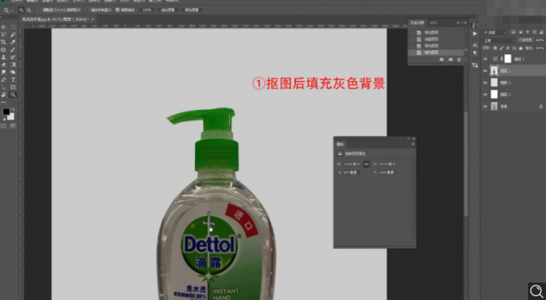Viewport: 546px width, 300px height.
Task: Toggle lock image pixels brush icon
Action: tap(501, 48)
